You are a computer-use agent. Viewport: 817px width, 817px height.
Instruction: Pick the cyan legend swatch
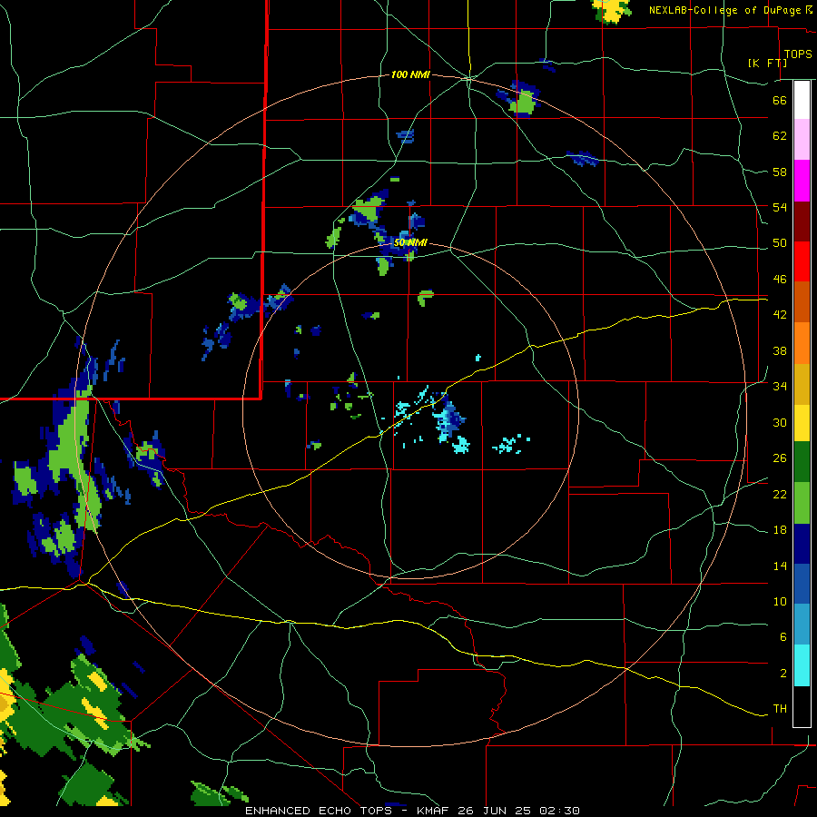pyautogui.click(x=802, y=666)
